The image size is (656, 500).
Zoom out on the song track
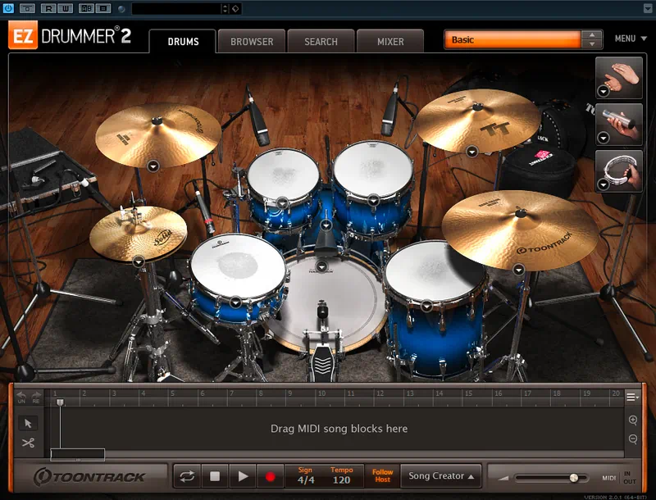click(x=633, y=439)
